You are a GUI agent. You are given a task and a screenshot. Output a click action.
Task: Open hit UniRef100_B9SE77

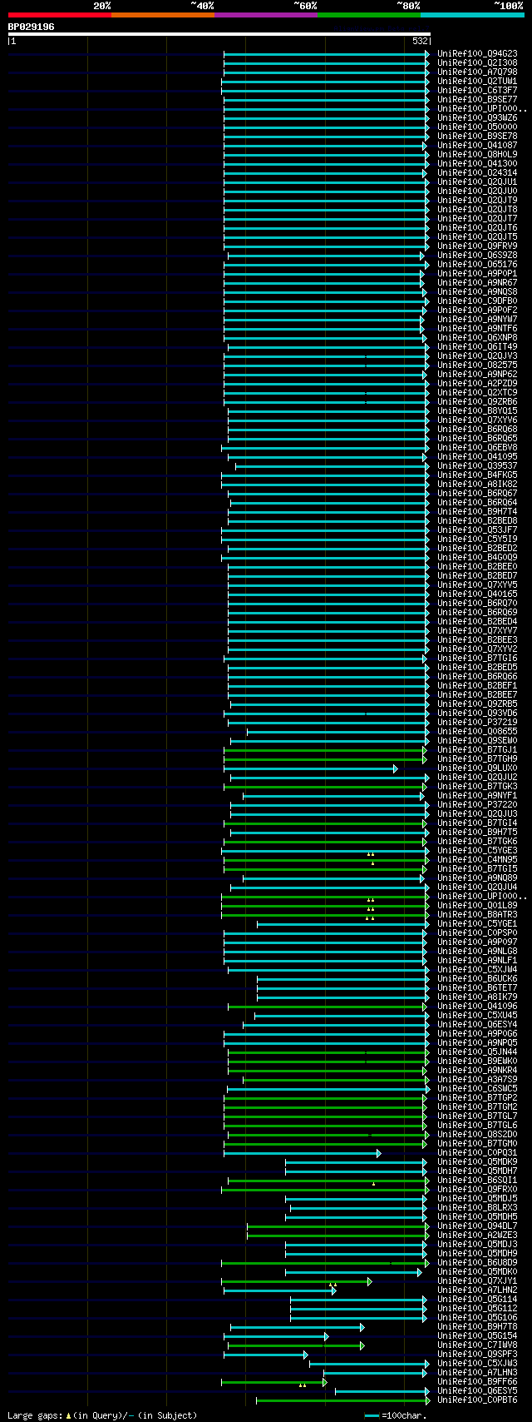click(477, 99)
